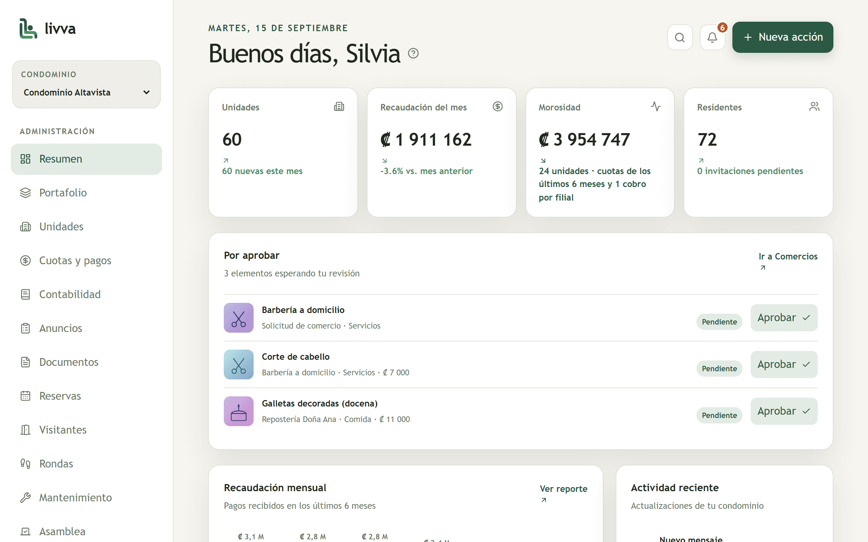Click the livva logo icon

28,29
